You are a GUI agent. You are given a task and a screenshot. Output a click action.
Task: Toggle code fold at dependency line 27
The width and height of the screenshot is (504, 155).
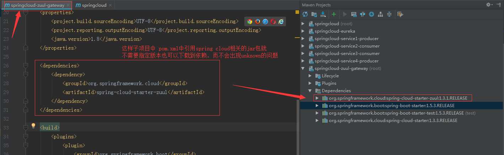[x=26, y=74]
